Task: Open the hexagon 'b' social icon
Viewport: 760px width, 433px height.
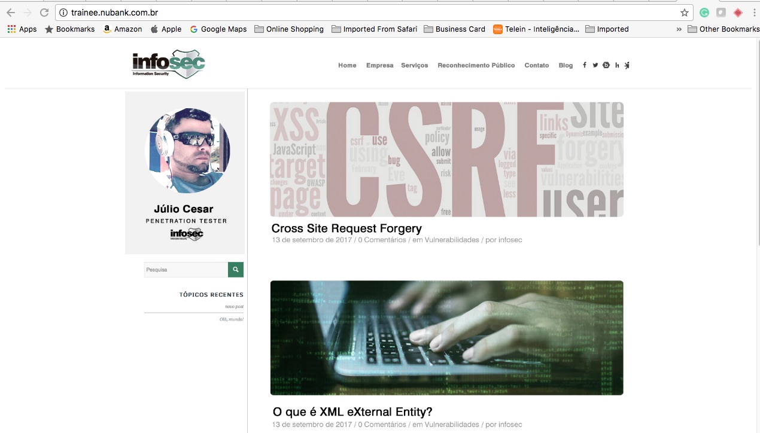Action: pos(606,65)
